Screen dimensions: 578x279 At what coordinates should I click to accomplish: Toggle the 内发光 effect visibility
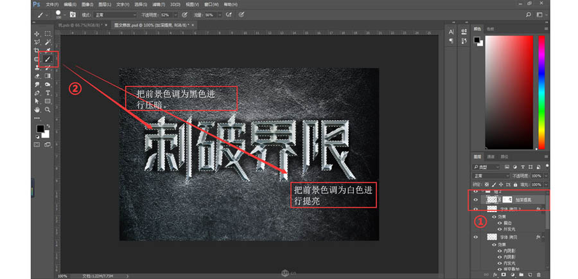[x=500, y=263]
